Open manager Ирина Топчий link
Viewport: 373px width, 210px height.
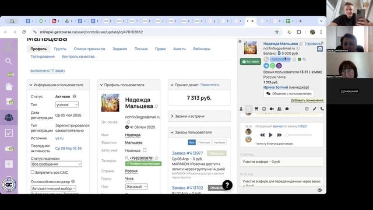coord(276,87)
